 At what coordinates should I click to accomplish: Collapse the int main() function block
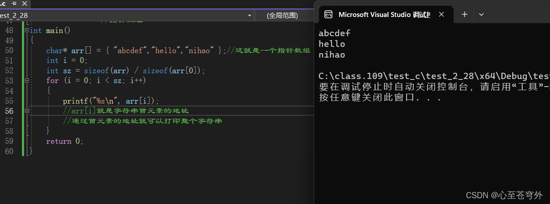coord(27,31)
